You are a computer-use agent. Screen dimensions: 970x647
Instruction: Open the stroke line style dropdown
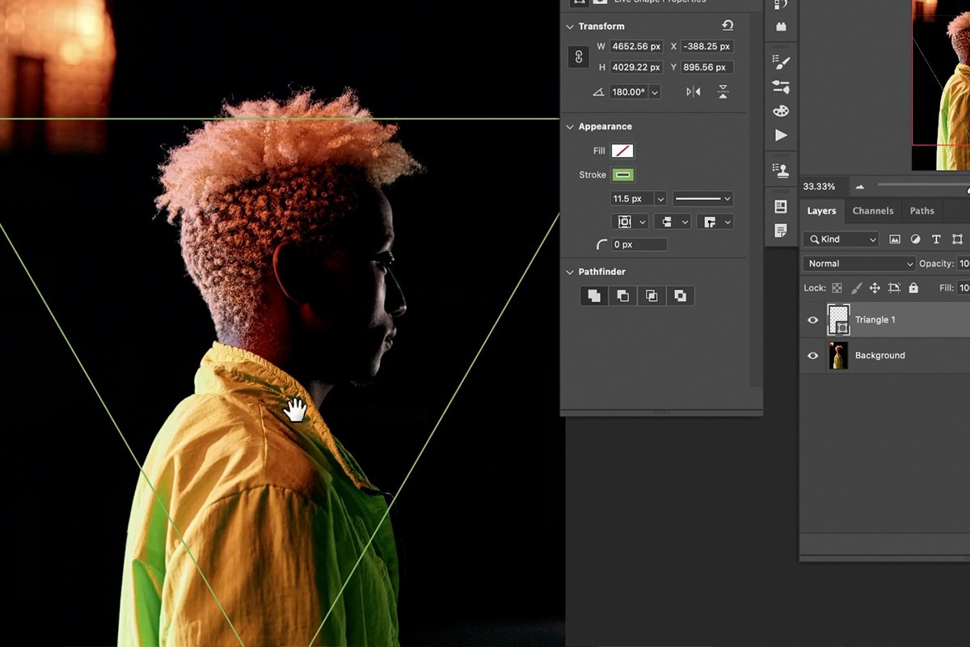click(703, 198)
